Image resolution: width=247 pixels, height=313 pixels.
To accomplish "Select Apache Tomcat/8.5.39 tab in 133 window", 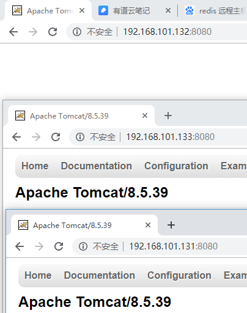I will coord(81,116).
